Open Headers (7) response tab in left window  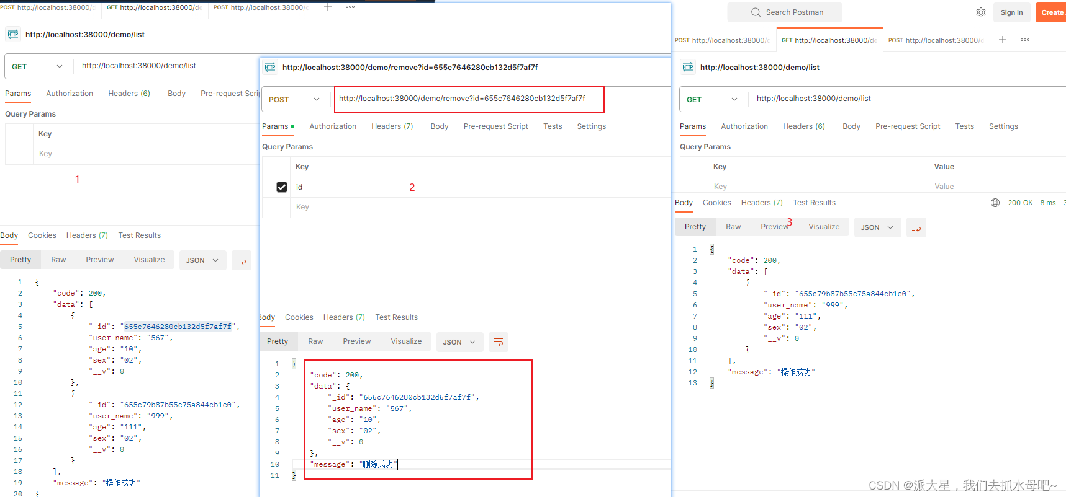[87, 235]
